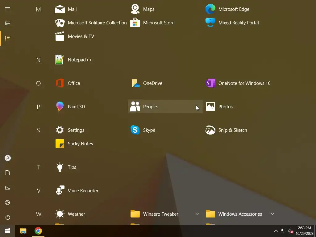Click the letter N group header
This screenshot has width=316, height=237.
pyautogui.click(x=38, y=60)
